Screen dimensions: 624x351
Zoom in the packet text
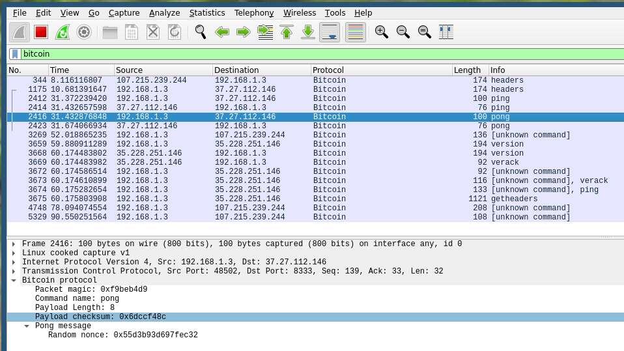[x=381, y=33]
